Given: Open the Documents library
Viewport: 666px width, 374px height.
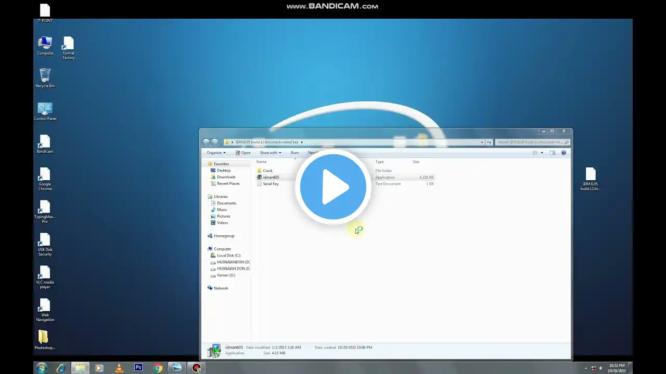Looking at the screenshot, I should (x=226, y=203).
